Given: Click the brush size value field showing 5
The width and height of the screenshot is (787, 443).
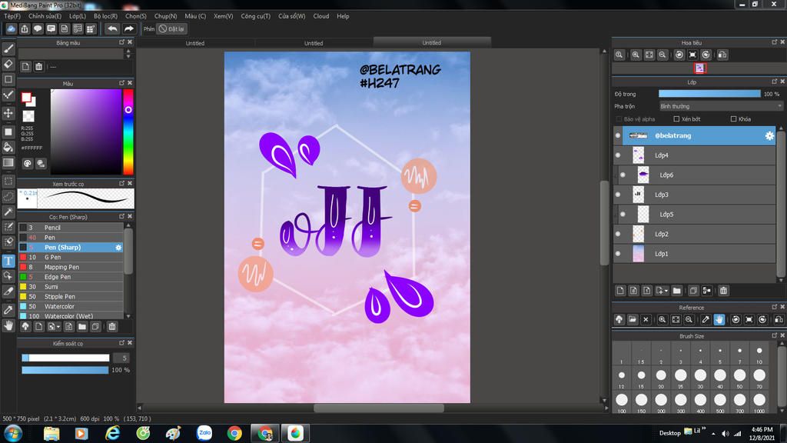Looking at the screenshot, I should point(122,358).
